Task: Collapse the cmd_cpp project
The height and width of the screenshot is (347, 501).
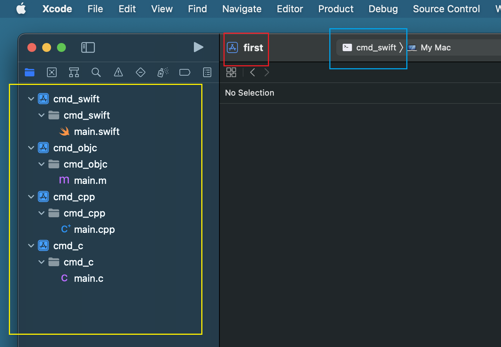Action: (31, 197)
